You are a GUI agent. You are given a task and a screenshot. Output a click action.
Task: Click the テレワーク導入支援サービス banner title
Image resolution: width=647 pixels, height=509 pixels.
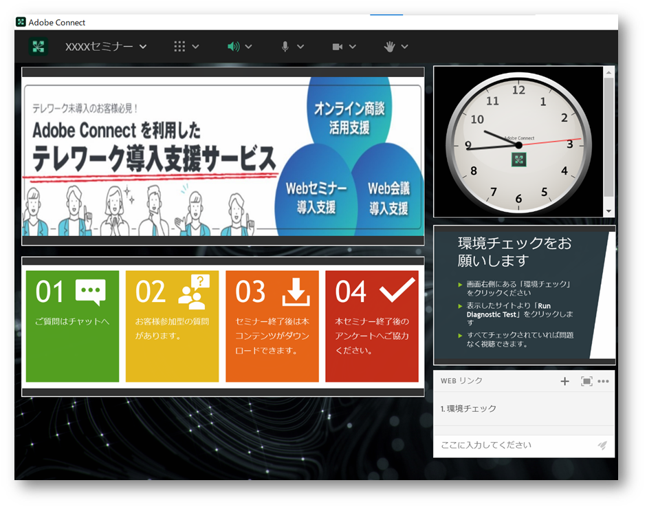point(154,159)
